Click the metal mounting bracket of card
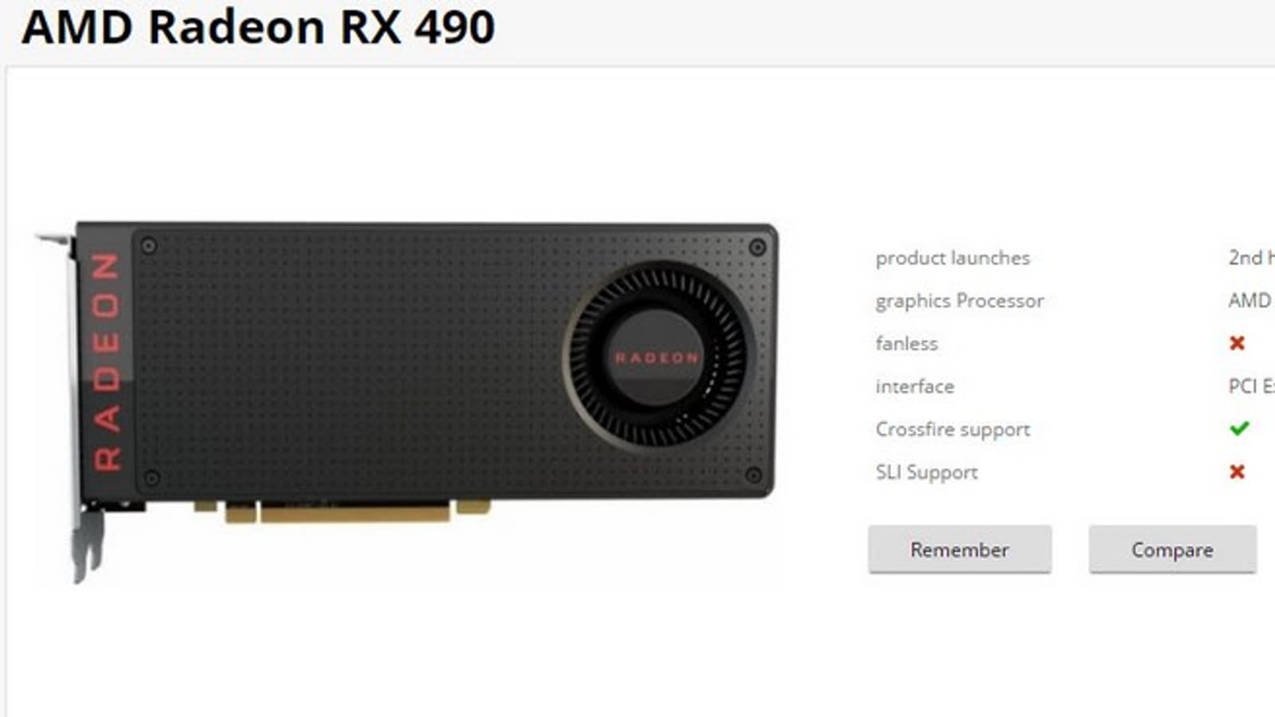 tap(74, 406)
